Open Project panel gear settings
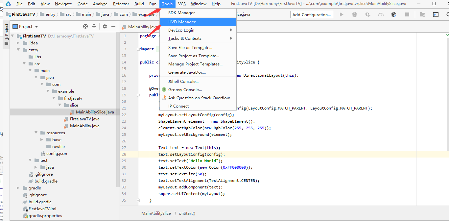Viewport: 449px width, 221px height. (x=105, y=26)
